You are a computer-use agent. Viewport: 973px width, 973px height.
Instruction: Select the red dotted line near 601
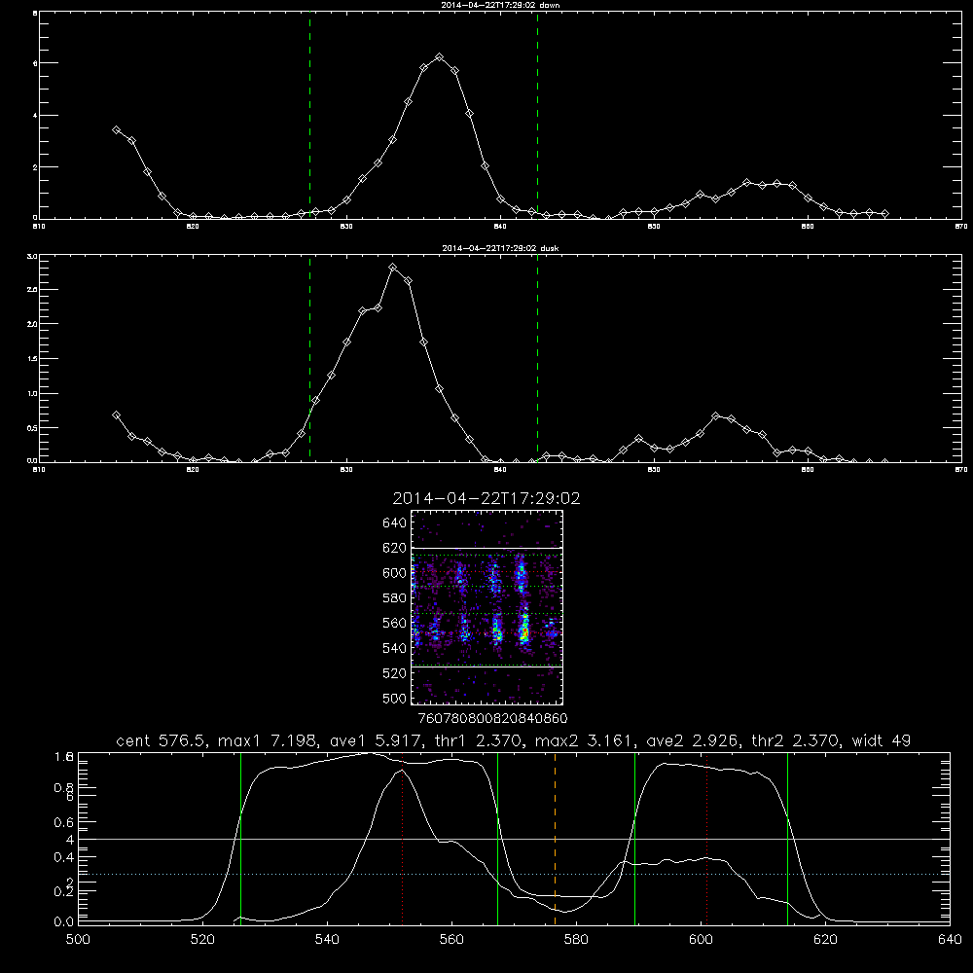tap(706, 838)
